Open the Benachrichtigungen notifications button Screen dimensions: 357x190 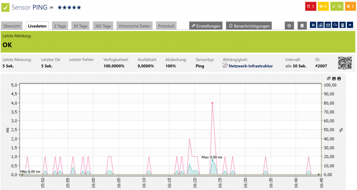point(249,26)
